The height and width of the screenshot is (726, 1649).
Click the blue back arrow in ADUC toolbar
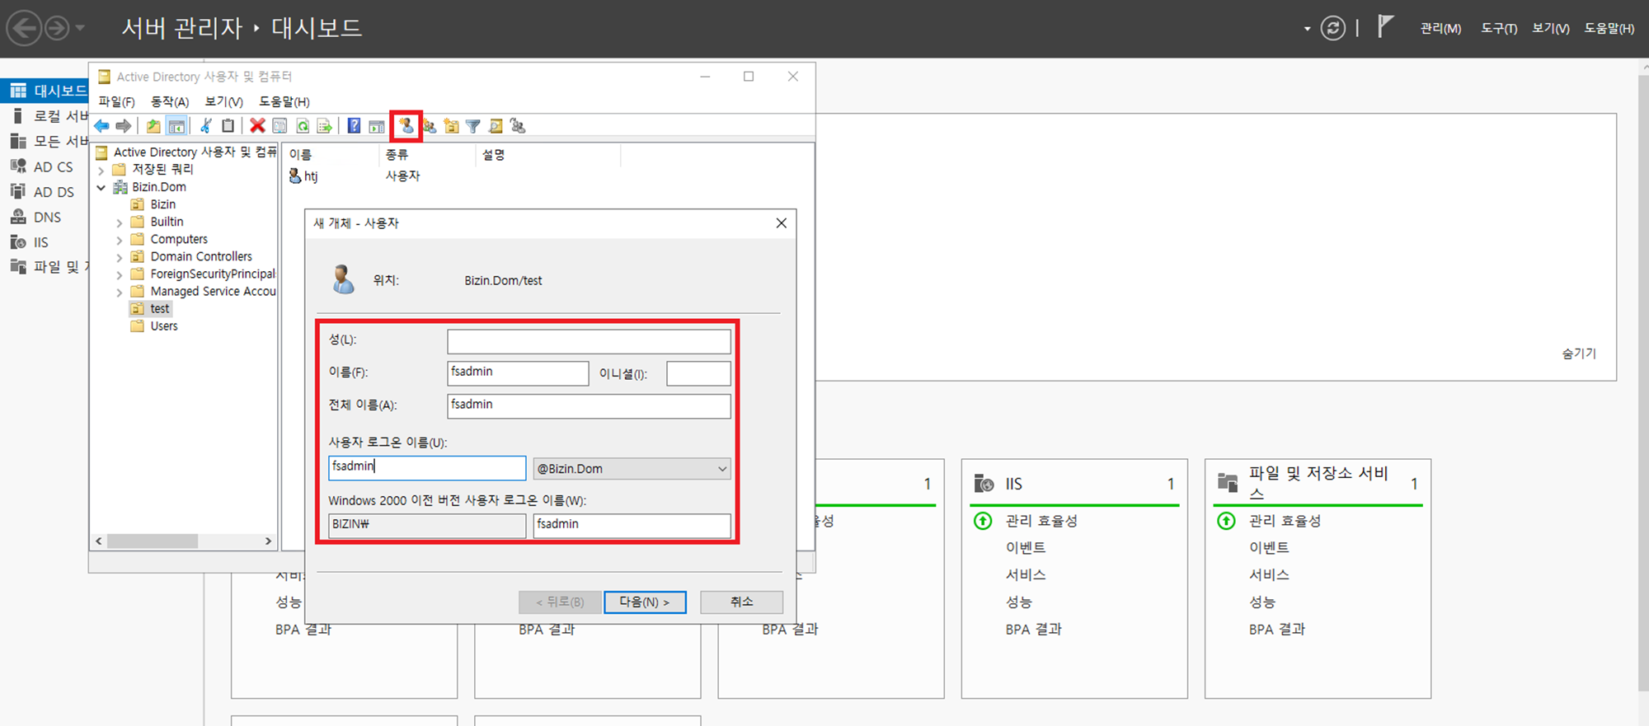[101, 126]
